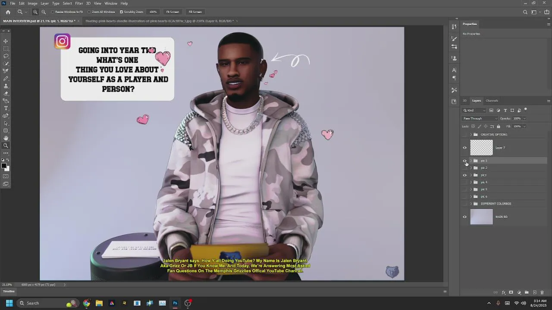Select the Clone Stamp tool
The image size is (552, 310).
point(6,86)
